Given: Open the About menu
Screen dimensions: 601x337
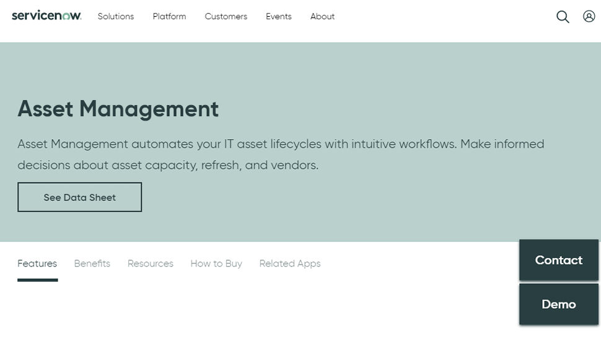Looking at the screenshot, I should click(x=322, y=17).
